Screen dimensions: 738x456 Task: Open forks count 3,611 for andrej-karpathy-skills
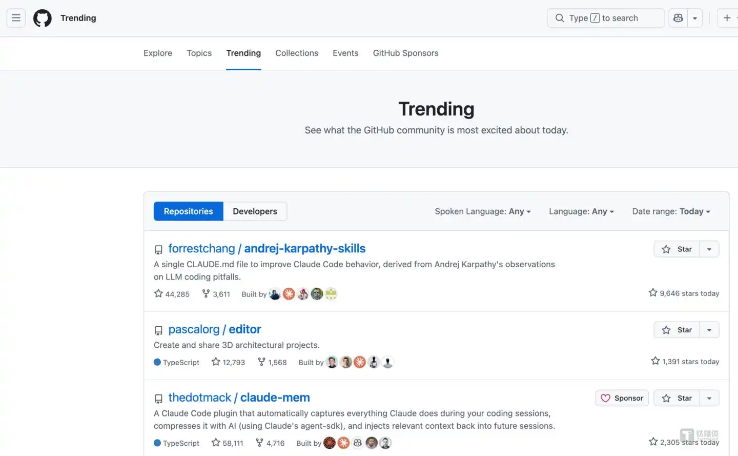click(216, 294)
